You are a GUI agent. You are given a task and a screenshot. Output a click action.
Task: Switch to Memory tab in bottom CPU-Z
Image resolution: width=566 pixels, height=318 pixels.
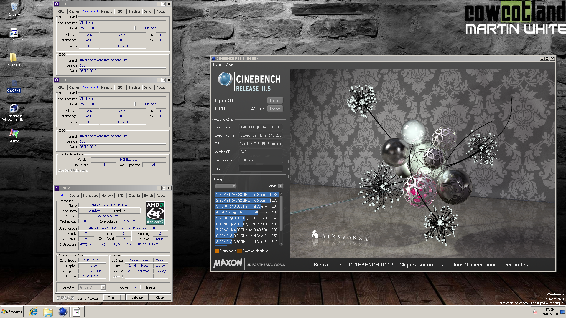107,196
